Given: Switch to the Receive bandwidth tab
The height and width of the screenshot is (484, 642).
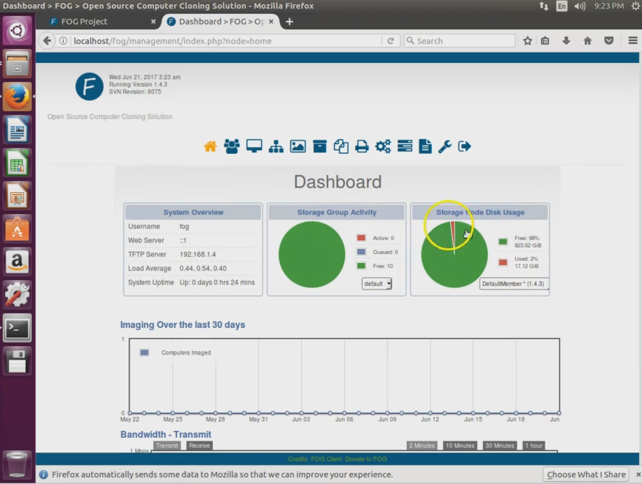Looking at the screenshot, I should coord(198,446).
